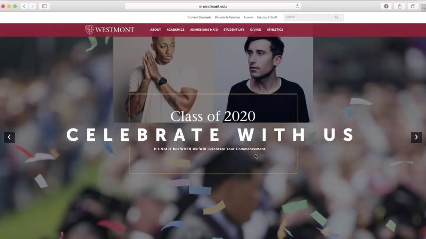Viewport: 426px width, 239px height.
Task: Open the Athletics menu
Action: click(275, 30)
